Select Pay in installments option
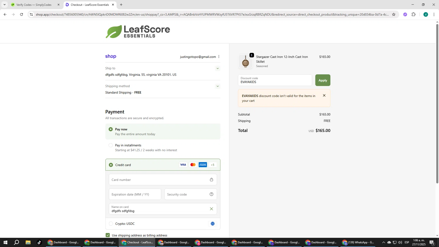Screen dimensions: 439x247 pyautogui.click(x=111, y=145)
